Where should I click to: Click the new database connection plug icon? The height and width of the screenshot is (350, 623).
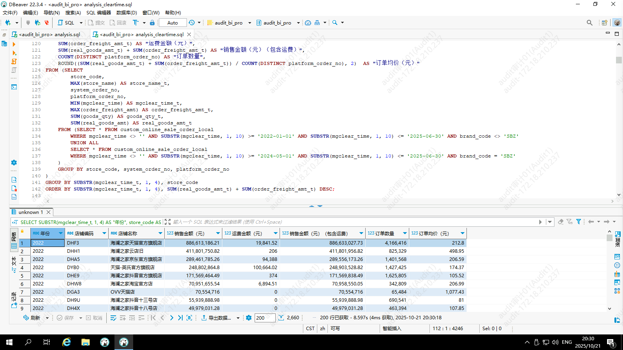click(x=8, y=23)
